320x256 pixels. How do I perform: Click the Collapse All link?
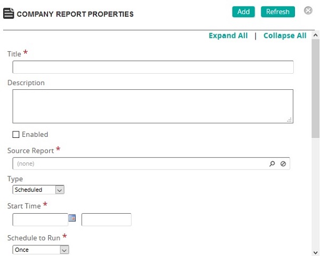pyautogui.click(x=285, y=36)
